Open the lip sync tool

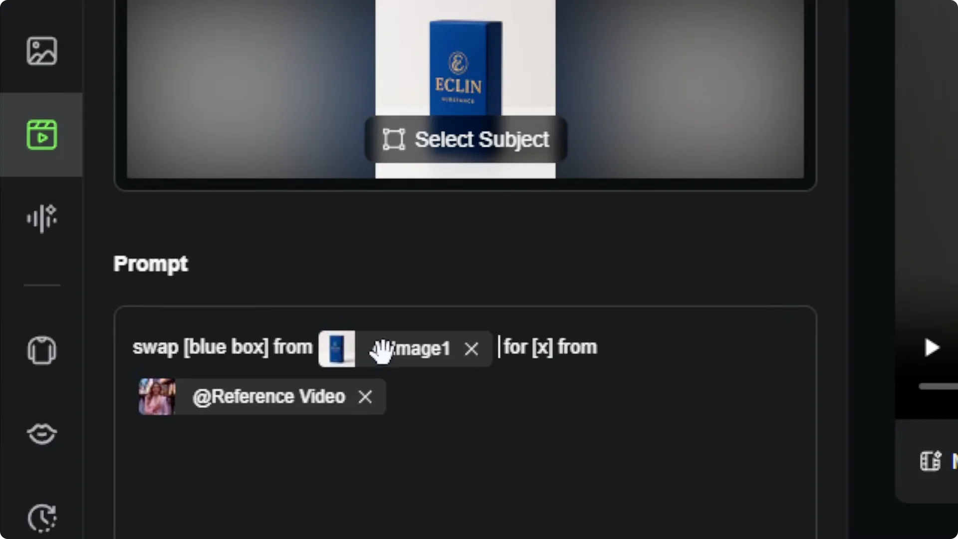pyautogui.click(x=42, y=434)
